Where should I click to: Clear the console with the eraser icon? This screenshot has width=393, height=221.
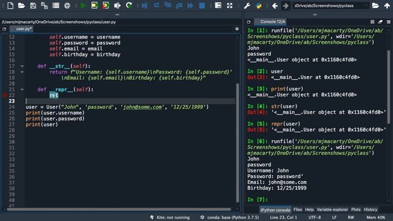pos(381,22)
